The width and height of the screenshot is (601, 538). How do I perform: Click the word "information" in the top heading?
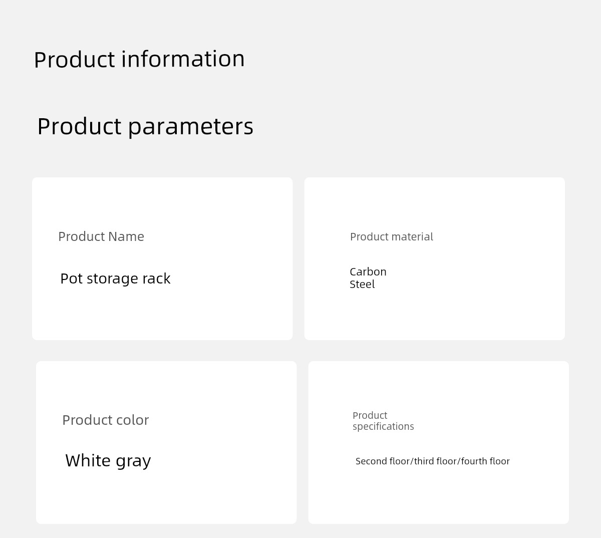pyautogui.click(x=183, y=59)
